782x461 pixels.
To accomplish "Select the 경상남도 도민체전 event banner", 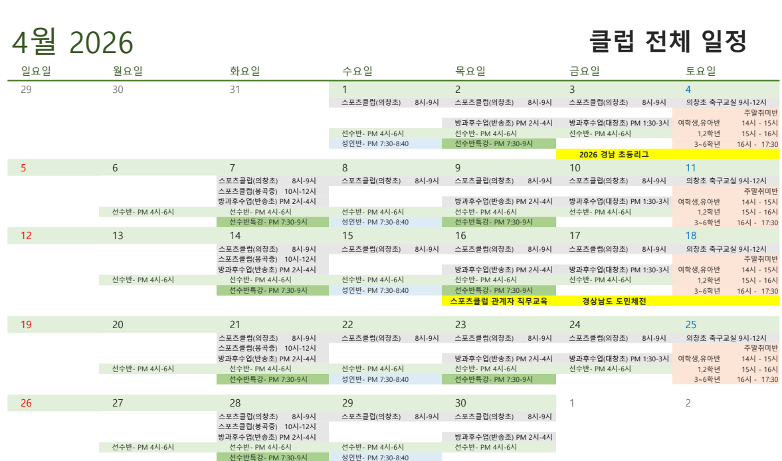I will [x=613, y=301].
